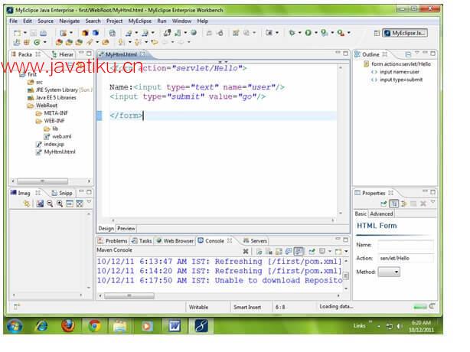Open Properties panel view menu triangle
The image size is (470, 352).
pos(432,202)
